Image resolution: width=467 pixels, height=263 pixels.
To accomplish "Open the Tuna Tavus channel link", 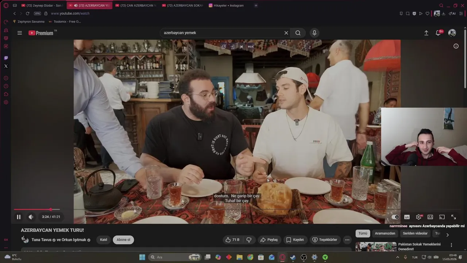I will pyautogui.click(x=42, y=240).
